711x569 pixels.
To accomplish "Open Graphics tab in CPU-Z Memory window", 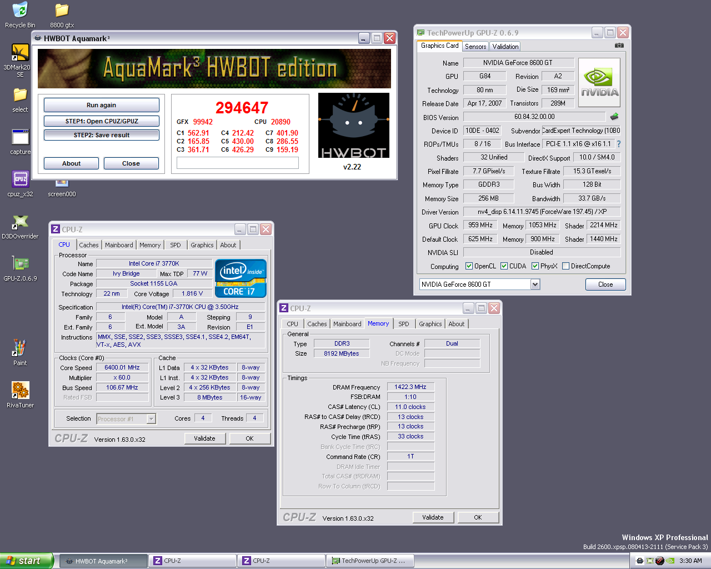I will click(430, 324).
